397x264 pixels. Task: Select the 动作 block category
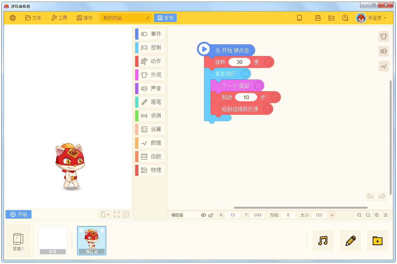150,61
